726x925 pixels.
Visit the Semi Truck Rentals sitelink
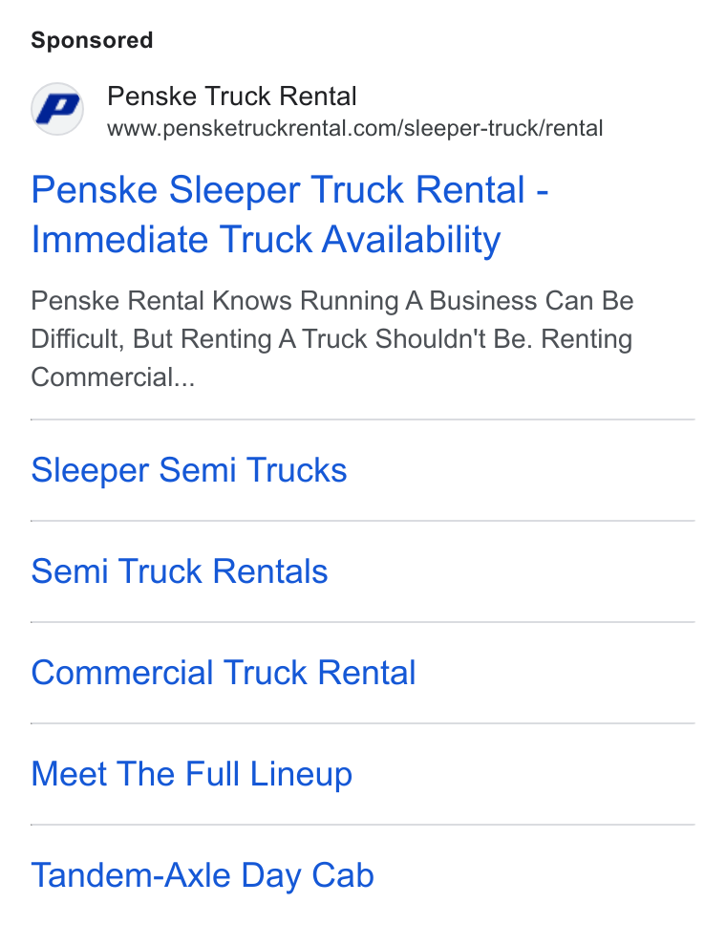(x=180, y=571)
